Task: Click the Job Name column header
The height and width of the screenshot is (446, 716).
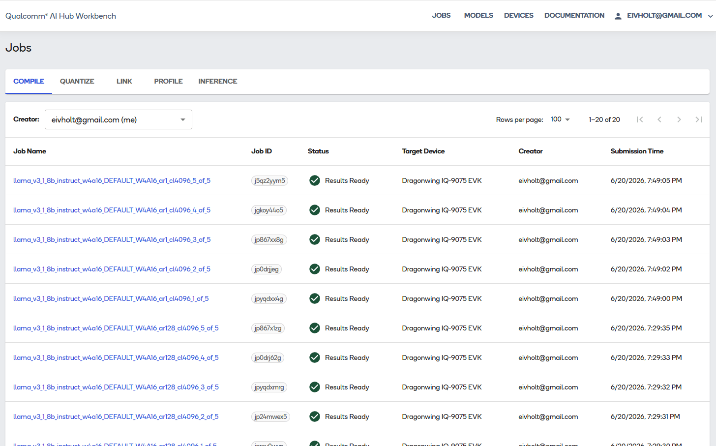Action: [x=30, y=151]
